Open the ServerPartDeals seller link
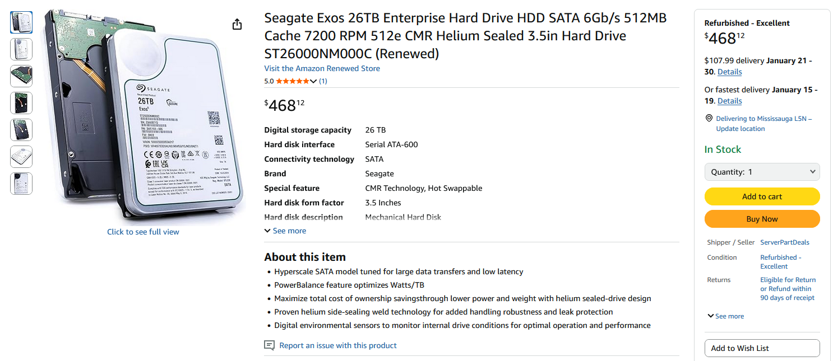 [784, 242]
